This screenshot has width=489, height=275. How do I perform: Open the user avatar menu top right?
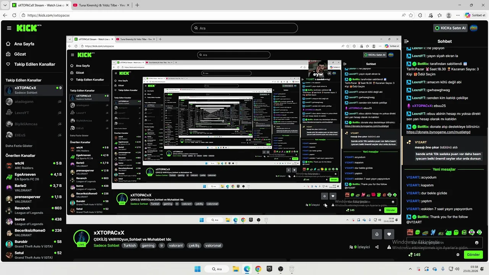[x=474, y=28]
